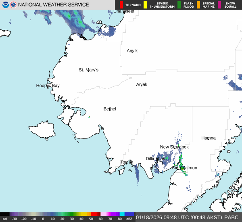Click the Togiak map label
242x222 pixels.
pos(127,162)
